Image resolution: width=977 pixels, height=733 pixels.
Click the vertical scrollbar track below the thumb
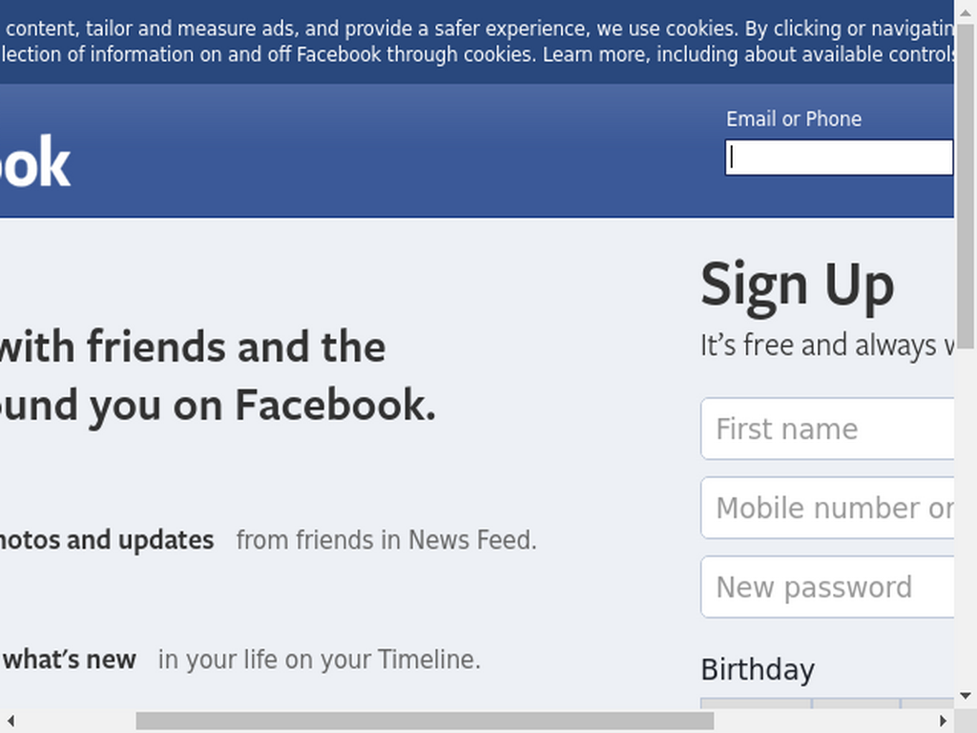point(966,517)
